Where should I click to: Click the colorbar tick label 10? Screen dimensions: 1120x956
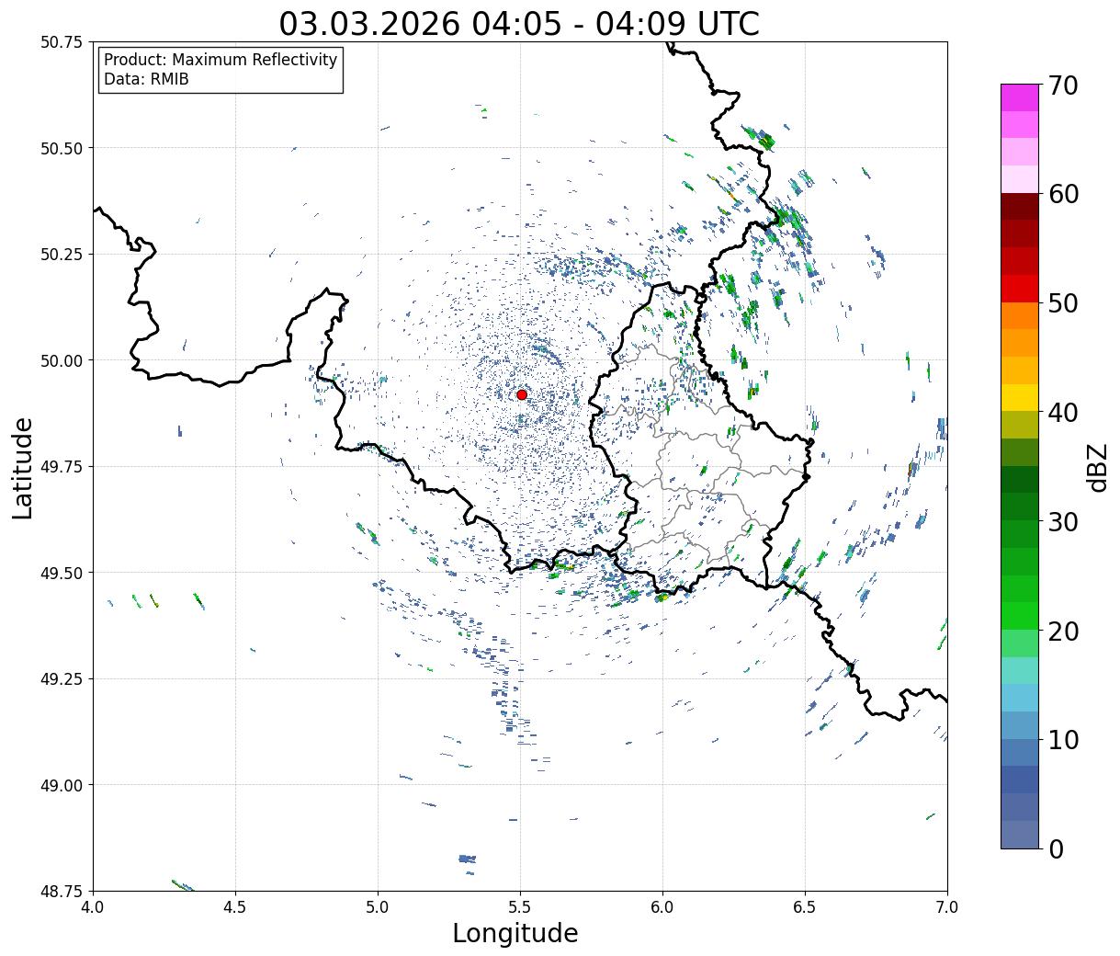point(1063,739)
